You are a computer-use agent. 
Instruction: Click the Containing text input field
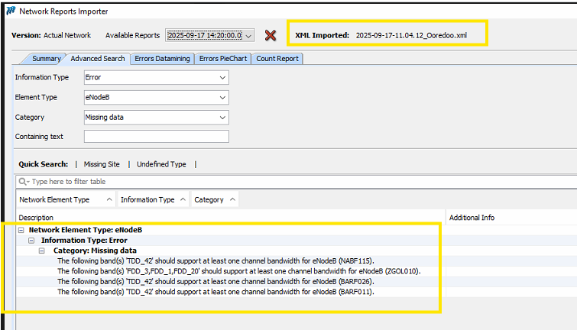tap(156, 137)
